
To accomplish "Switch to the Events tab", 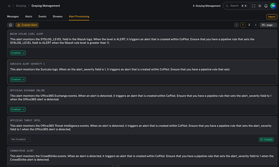I will [x=42, y=17].
